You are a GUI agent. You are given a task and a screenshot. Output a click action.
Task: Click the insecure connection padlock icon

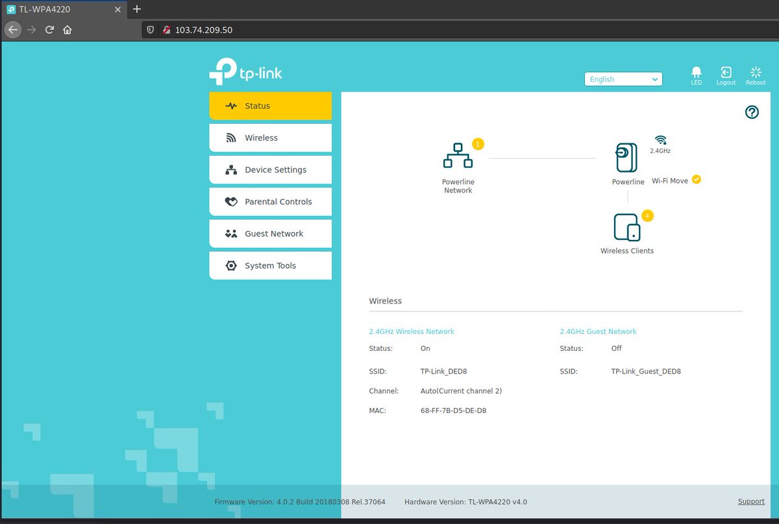[166, 30]
